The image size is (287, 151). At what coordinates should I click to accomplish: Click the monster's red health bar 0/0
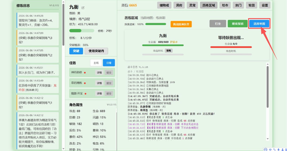coord(231,47)
